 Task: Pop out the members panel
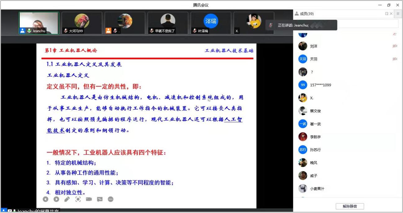point(387,14)
